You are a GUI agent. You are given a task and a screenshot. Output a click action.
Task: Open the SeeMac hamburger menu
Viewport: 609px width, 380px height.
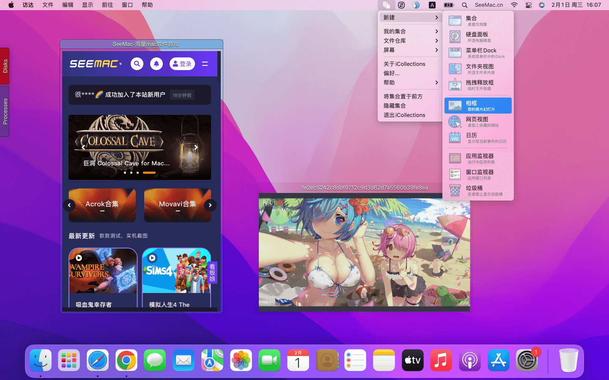205,64
